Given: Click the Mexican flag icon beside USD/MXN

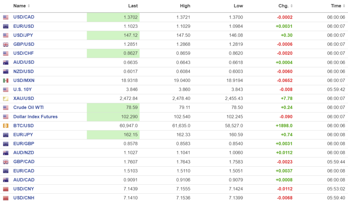Looking at the screenshot, I should click(5, 81).
